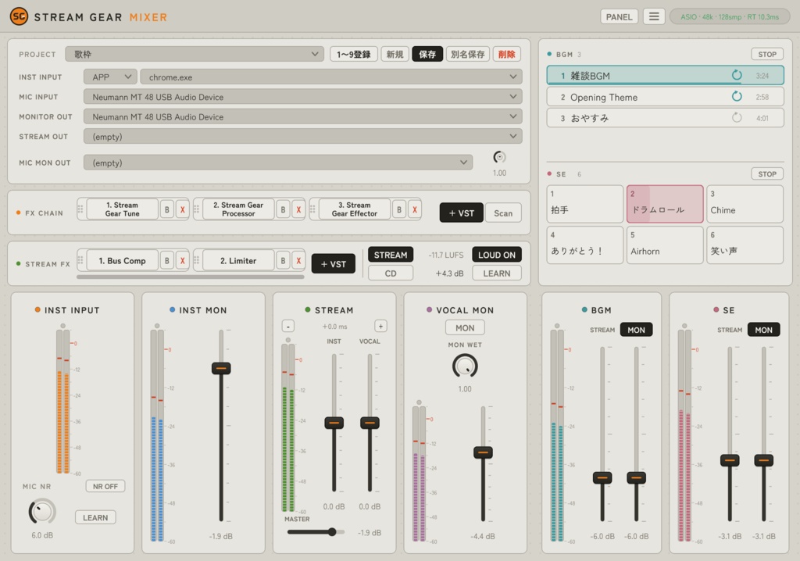Toggle SE channel MON button
This screenshot has height=561, width=800.
[x=764, y=330]
